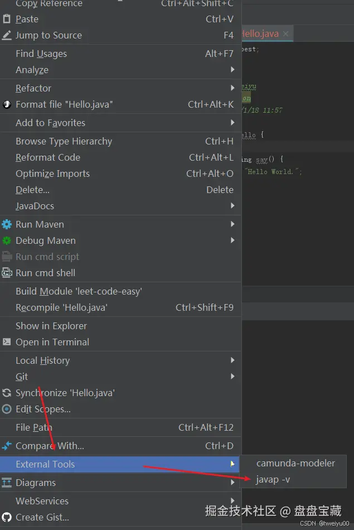Click the Format file "Hello.java" icon
The image size is (354, 530).
coord(7,104)
